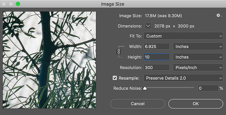Click the Height input field
The height and width of the screenshot is (115, 226).
[157, 57]
